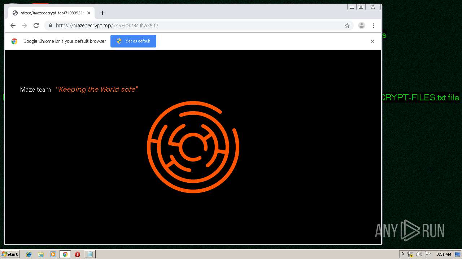Click the network tray icon
The width and height of the screenshot is (462, 259).
tap(410, 254)
